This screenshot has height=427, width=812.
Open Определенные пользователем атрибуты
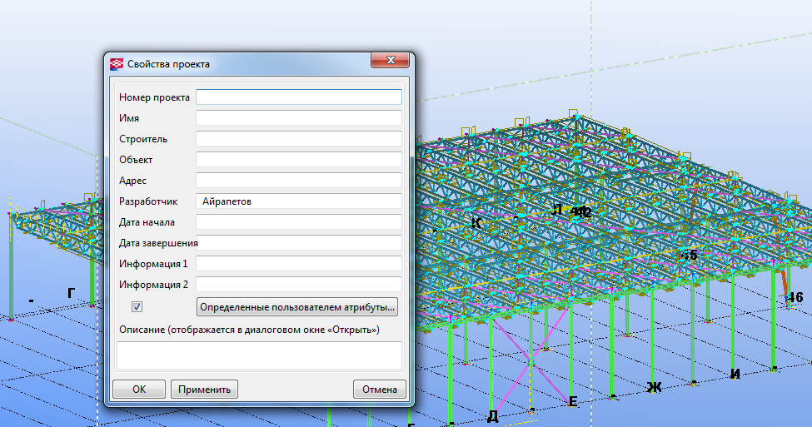(298, 307)
